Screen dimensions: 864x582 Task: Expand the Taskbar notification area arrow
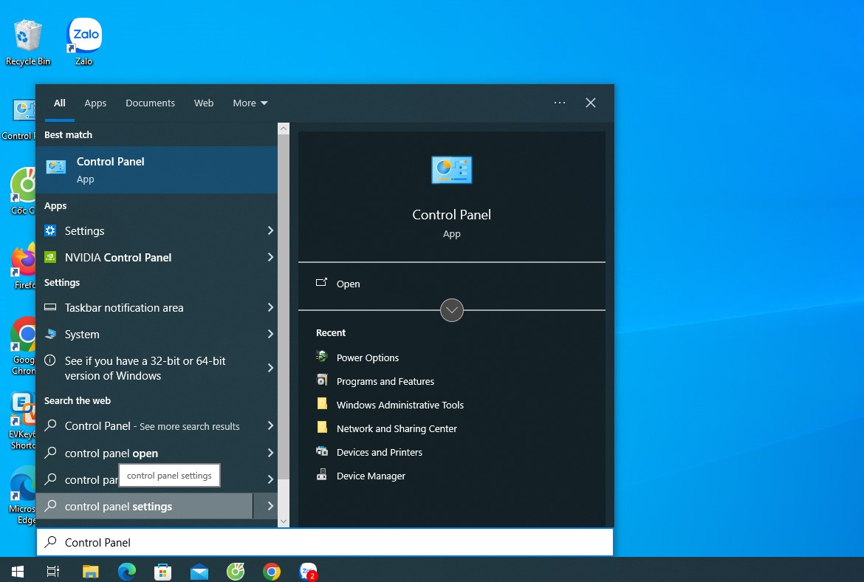[x=270, y=307]
